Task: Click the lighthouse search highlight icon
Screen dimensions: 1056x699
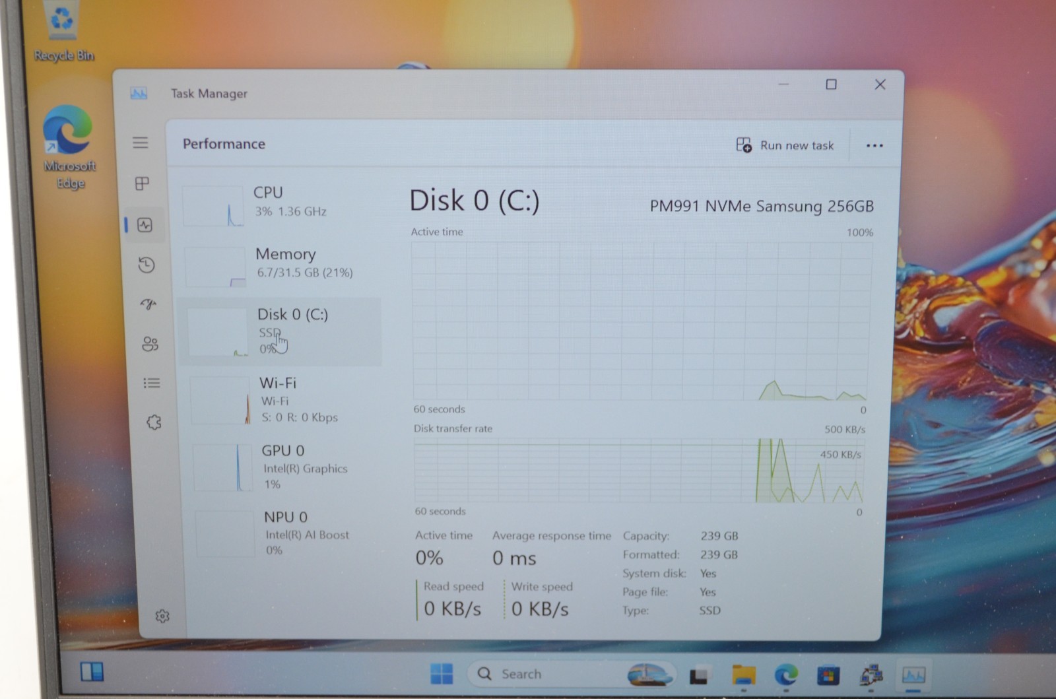Action: coord(650,674)
